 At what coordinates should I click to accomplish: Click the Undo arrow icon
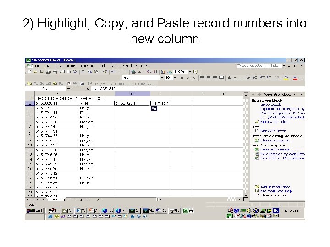(x=113, y=72)
